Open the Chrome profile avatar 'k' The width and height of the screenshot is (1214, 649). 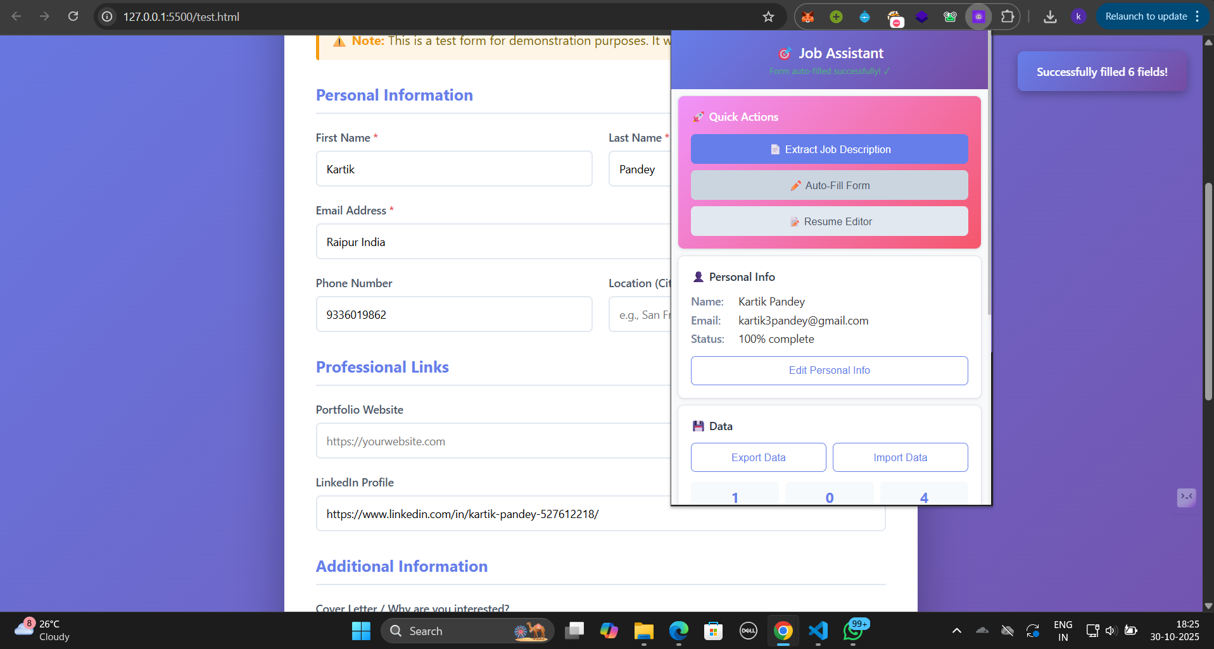click(x=1078, y=17)
